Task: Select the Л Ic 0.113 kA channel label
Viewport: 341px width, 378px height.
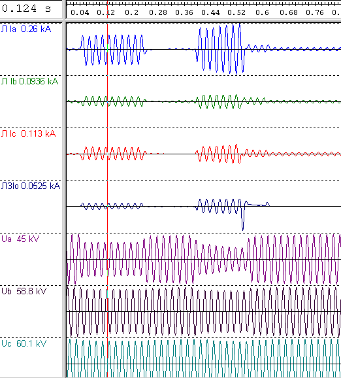Action: [29, 133]
